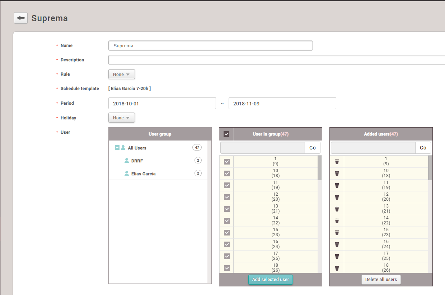Select the Elias Garcia user group
445x295 pixels.
coord(143,174)
